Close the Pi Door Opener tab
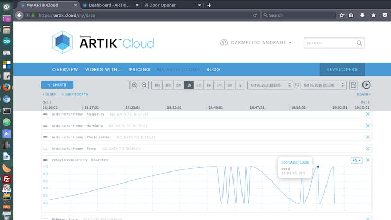 click(200, 5)
